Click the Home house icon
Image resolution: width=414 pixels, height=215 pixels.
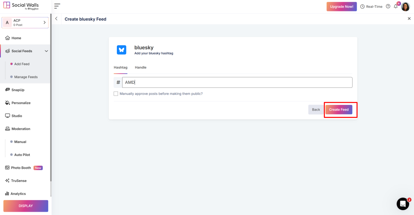point(7,38)
